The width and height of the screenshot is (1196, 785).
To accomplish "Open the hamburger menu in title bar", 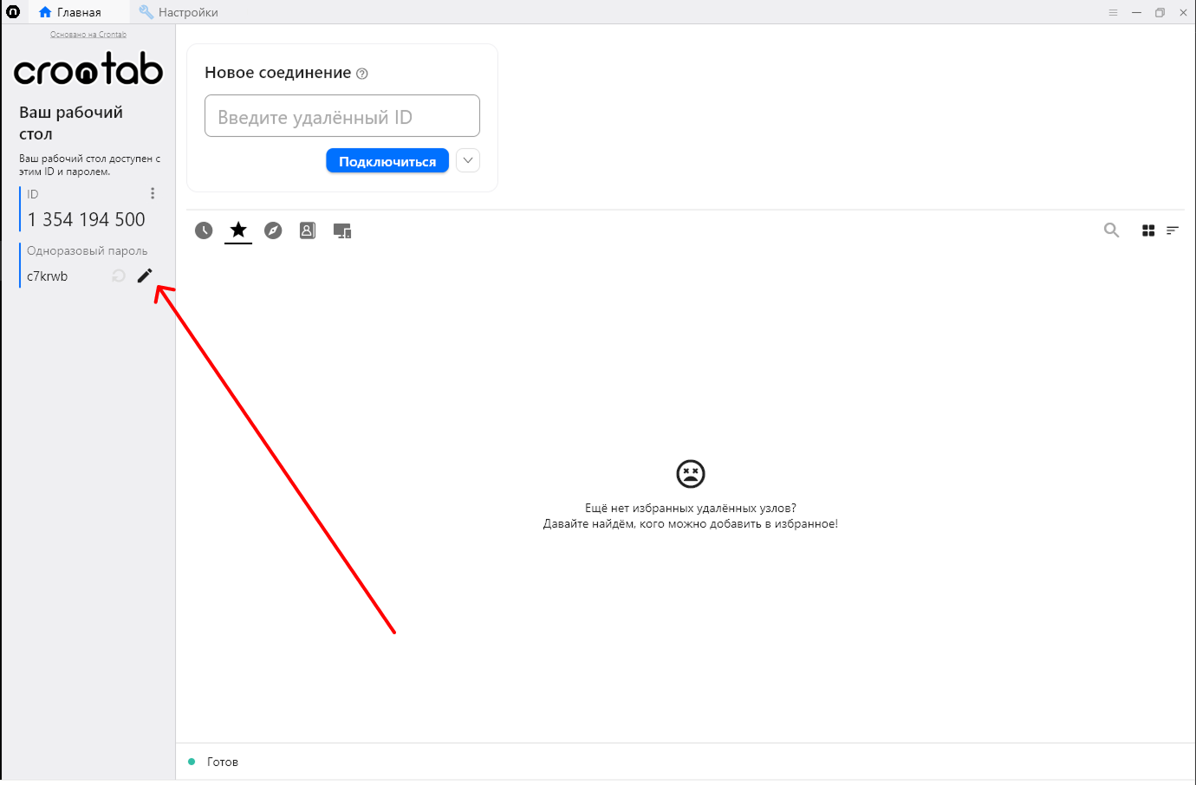I will tap(1113, 12).
